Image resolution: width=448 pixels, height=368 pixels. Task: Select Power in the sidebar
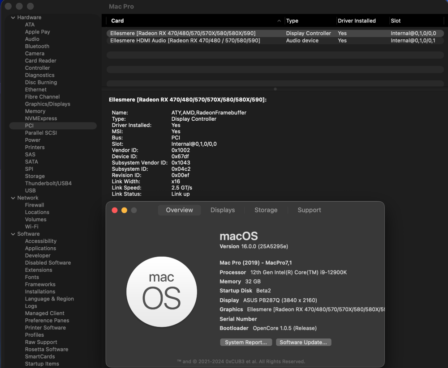pyautogui.click(x=33, y=140)
